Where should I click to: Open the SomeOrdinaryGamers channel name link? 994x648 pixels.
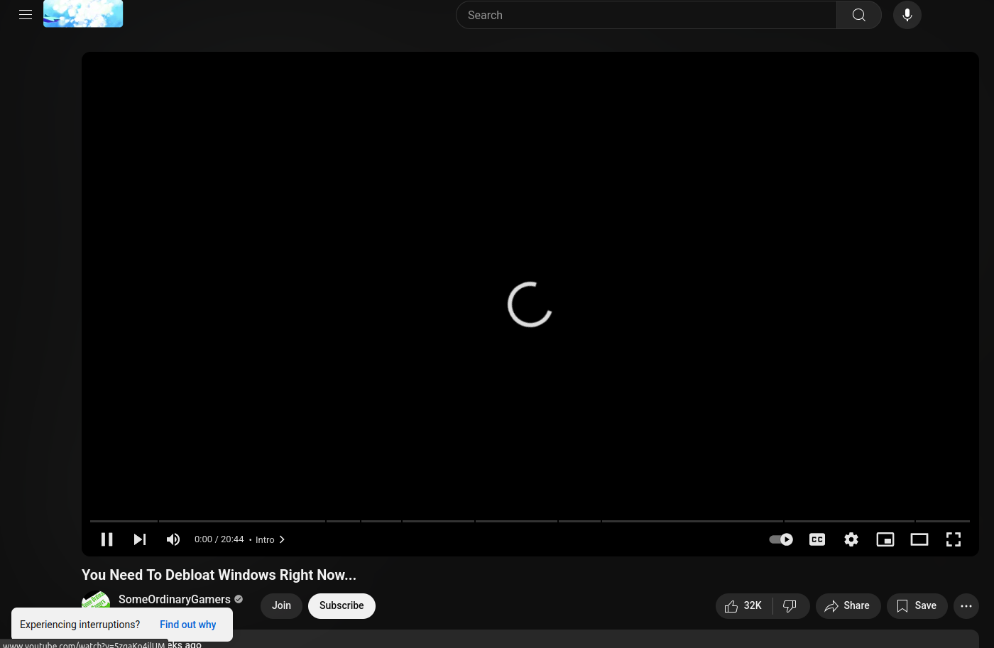[175, 599]
